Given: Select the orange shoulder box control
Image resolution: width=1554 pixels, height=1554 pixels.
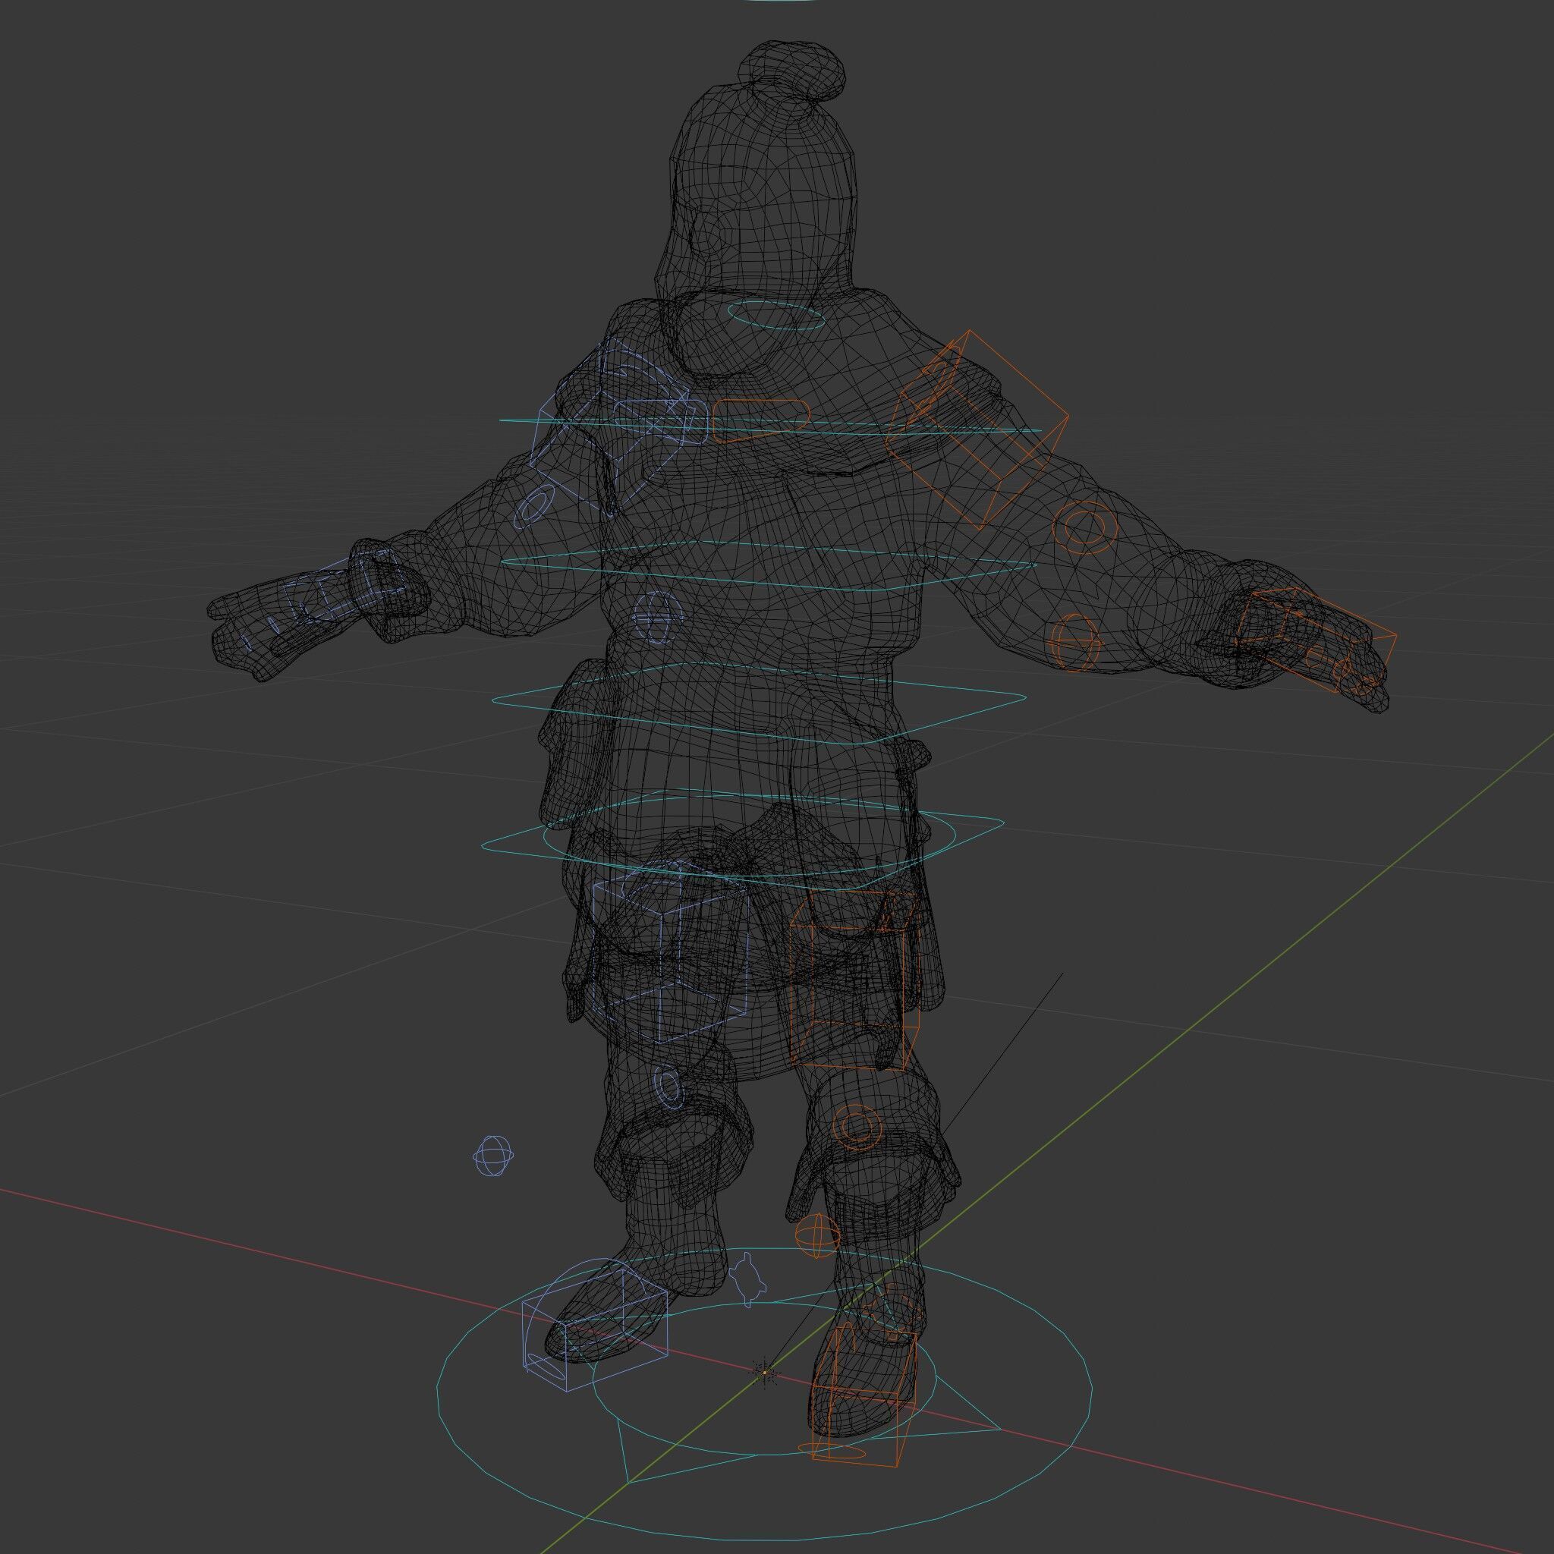Looking at the screenshot, I should click(x=978, y=429).
